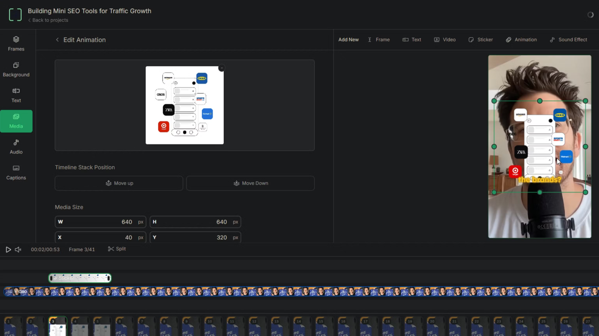Image resolution: width=599 pixels, height=336 pixels.
Task: Select the Sticker clip on timeline
Action: pos(80,278)
